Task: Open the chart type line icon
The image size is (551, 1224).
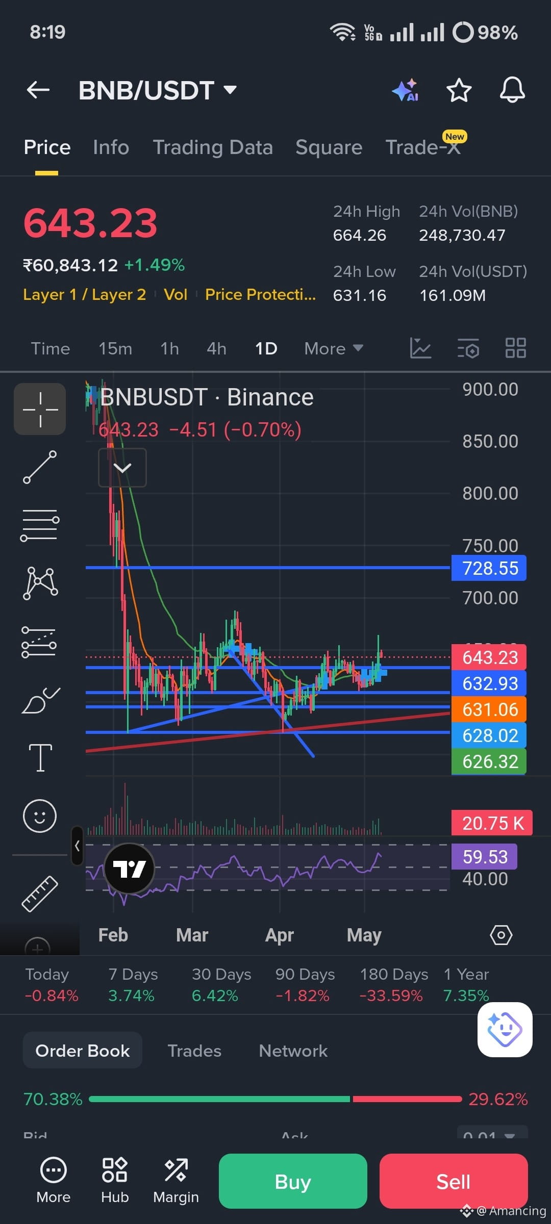Action: pos(420,348)
